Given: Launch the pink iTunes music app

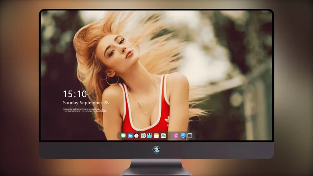Looking at the screenshot, I should click(176, 136).
